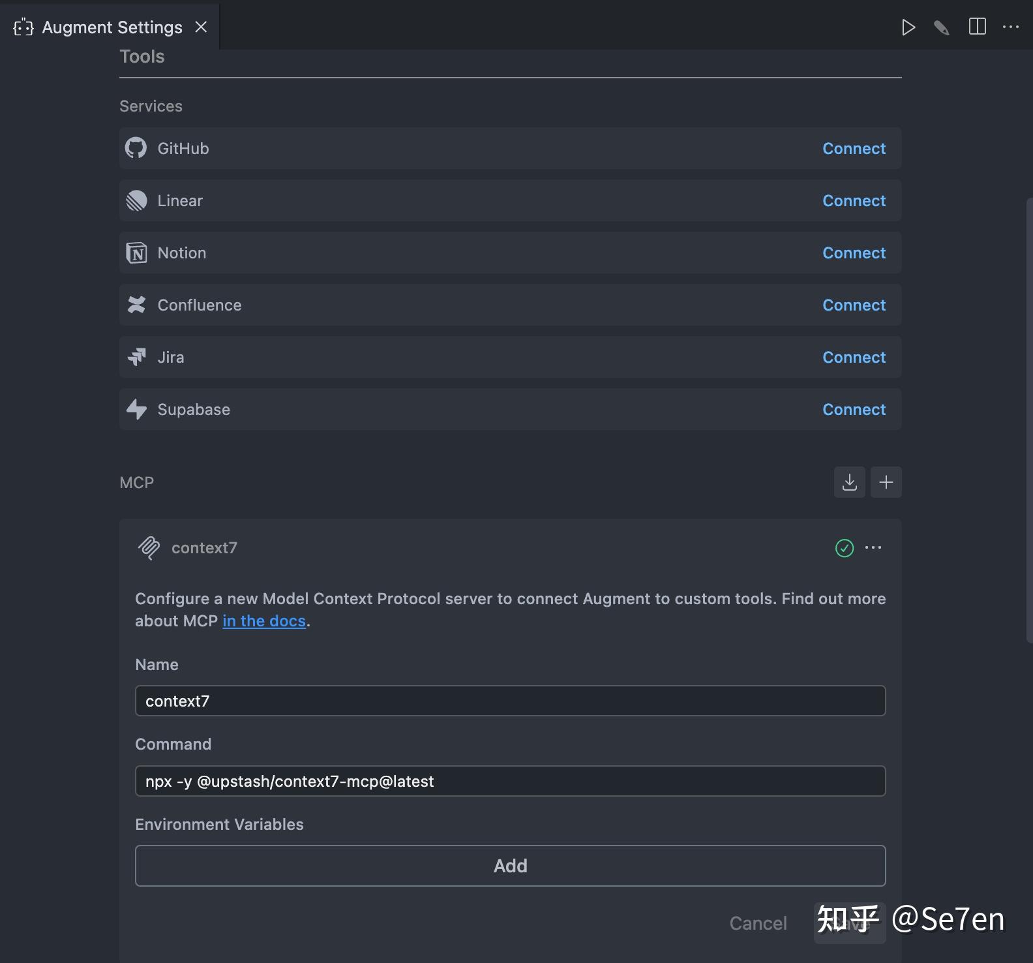Click the Run play icon in editor toolbar
The width and height of the screenshot is (1033, 963).
point(908,27)
